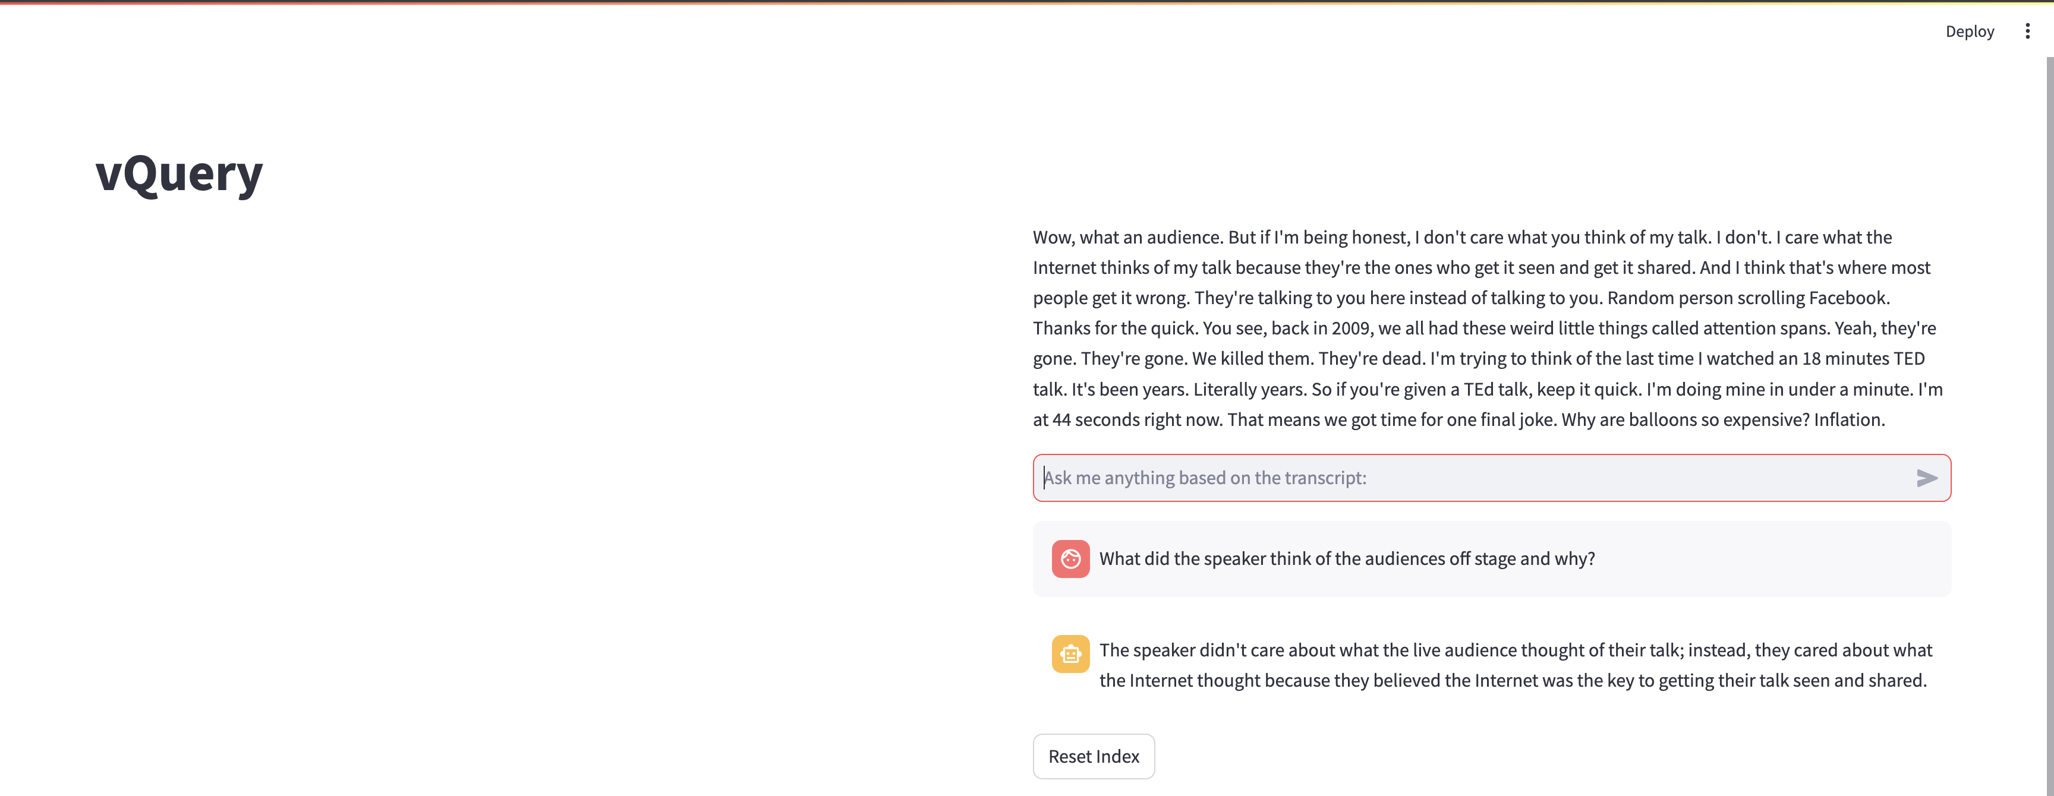This screenshot has width=2054, height=796.
Task: Click the Reset Index button
Action: pos(1093,756)
